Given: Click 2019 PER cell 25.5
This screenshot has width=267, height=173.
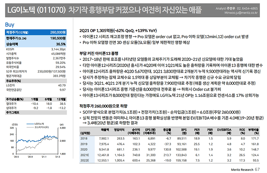Looking at the screenshot, I should tap(197, 144).
